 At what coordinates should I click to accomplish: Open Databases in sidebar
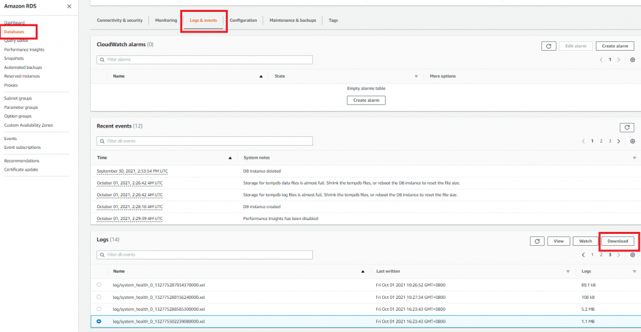point(14,32)
